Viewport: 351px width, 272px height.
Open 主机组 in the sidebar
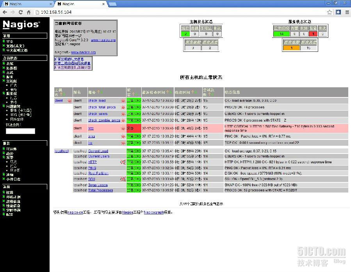click(x=11, y=81)
